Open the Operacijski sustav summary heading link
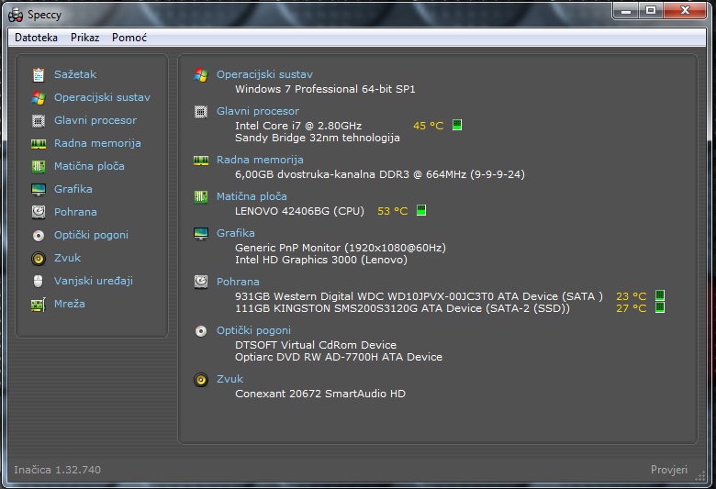Screen dimensions: 716x489 [x=264, y=74]
